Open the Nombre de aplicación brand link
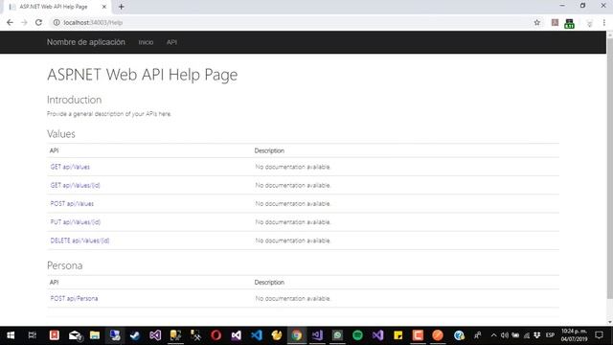This screenshot has width=613, height=345. [86, 42]
